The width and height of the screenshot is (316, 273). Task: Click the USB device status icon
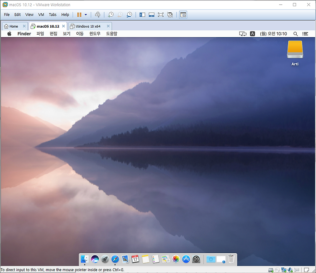(x=297, y=270)
